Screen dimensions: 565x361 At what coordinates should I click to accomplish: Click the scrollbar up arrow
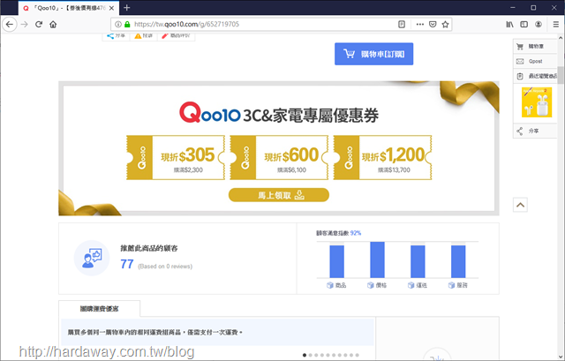(561, 37)
